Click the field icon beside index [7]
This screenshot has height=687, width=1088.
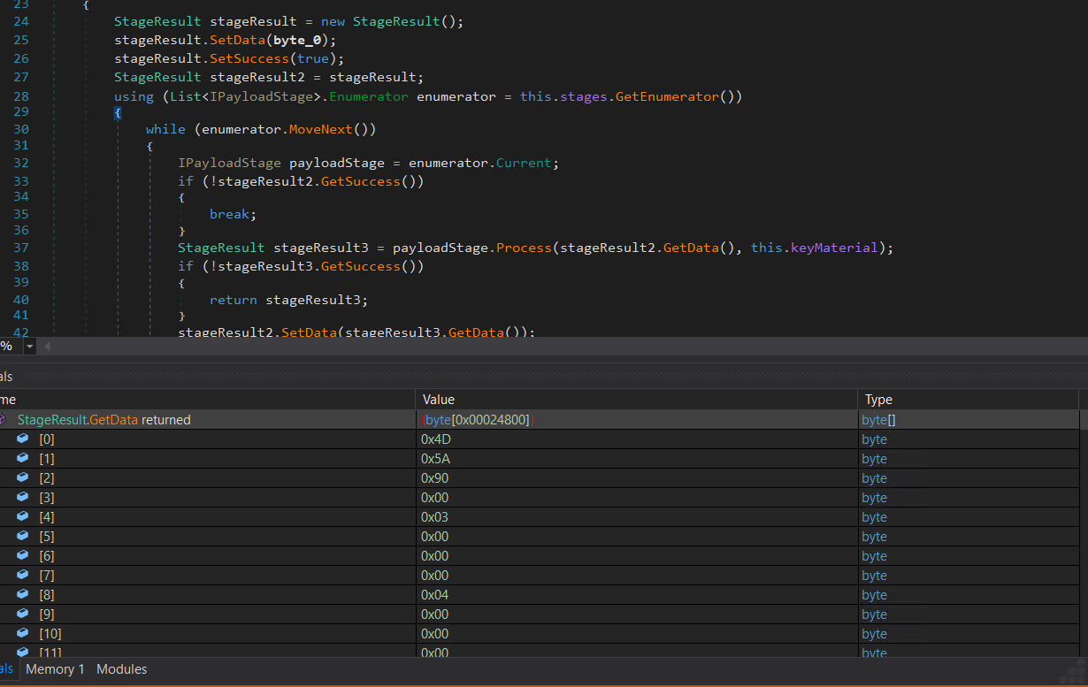click(23, 575)
